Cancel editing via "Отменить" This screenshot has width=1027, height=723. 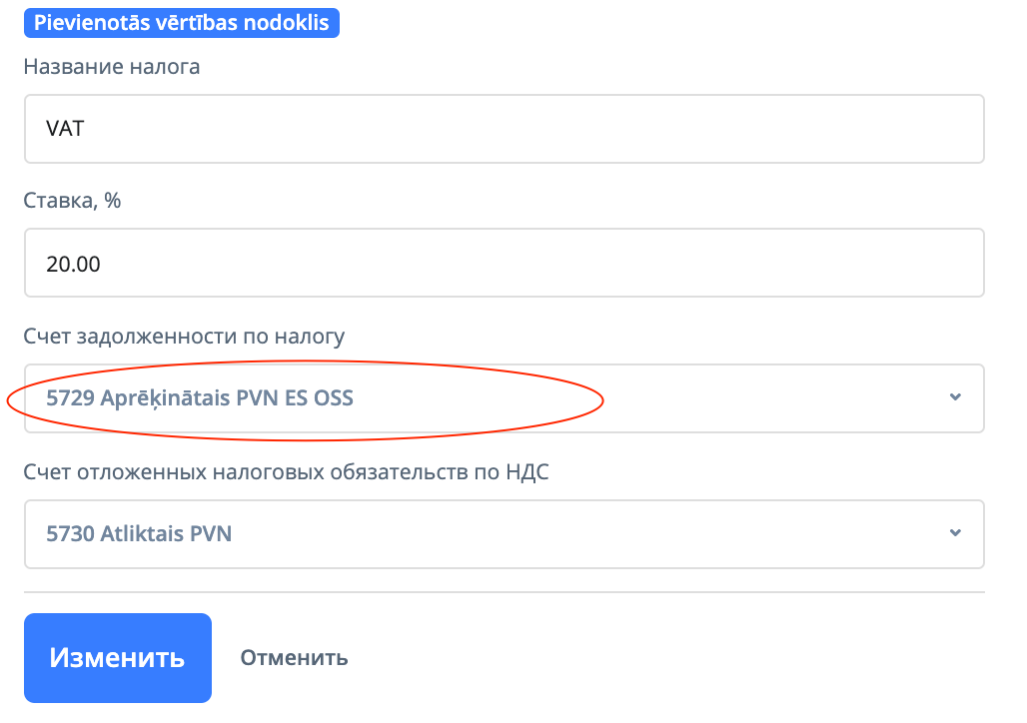click(294, 658)
